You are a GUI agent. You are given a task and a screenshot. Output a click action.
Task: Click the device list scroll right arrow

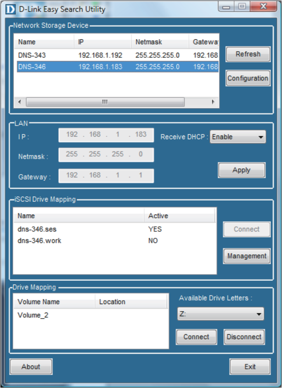[x=213, y=102]
